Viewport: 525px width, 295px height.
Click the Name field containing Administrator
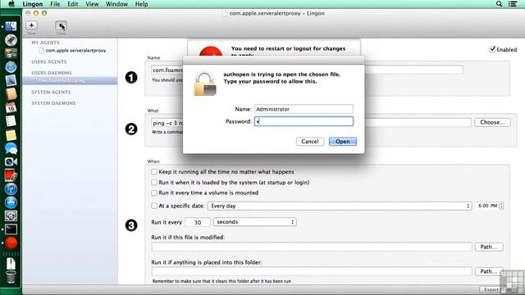pos(304,109)
